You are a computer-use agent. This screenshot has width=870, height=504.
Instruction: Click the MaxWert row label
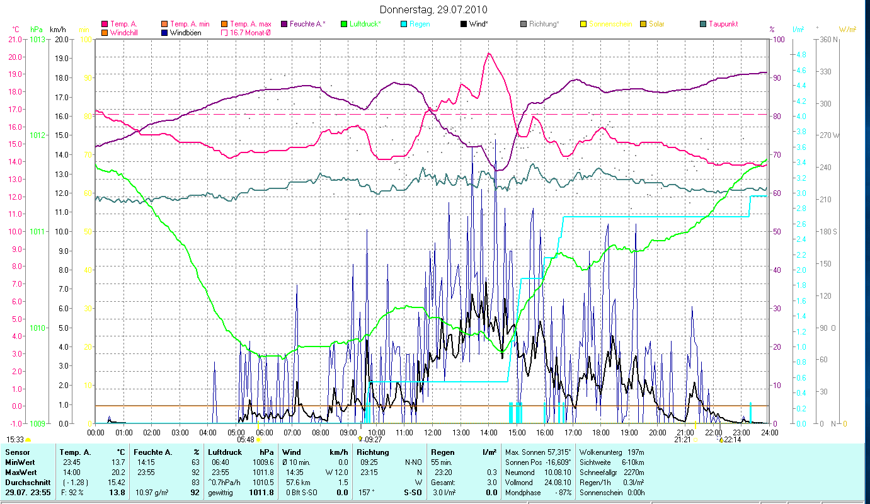21,472
